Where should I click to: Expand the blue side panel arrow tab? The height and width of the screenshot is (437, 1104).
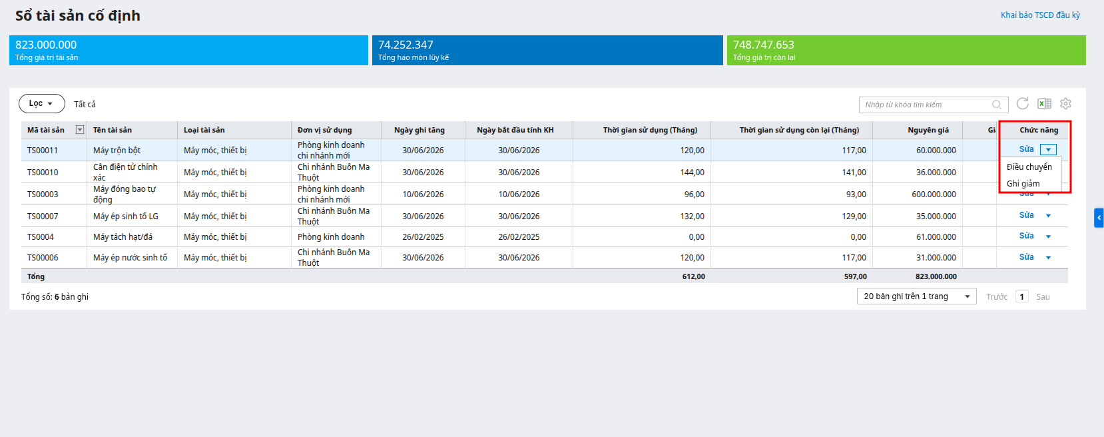click(1099, 218)
